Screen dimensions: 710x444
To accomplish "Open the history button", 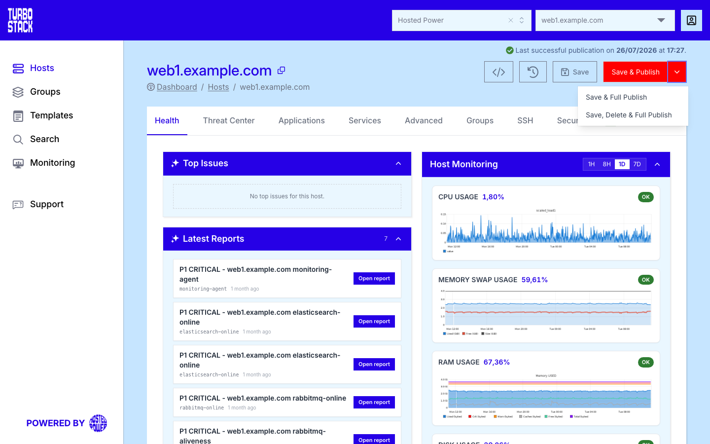I will (533, 72).
